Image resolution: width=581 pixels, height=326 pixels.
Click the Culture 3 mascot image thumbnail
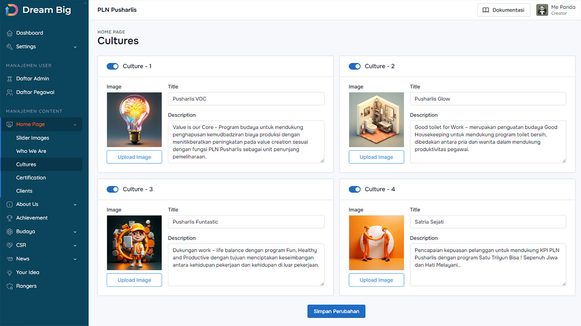[x=134, y=243]
